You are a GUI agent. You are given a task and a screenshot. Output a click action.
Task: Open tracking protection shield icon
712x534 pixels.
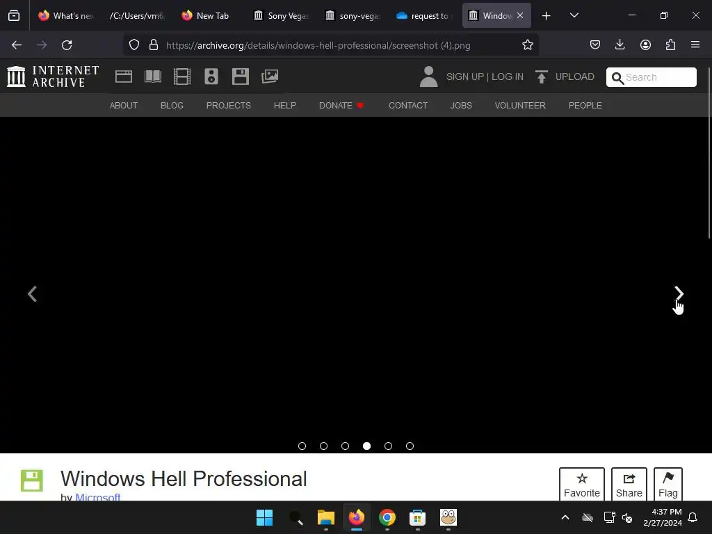(x=134, y=45)
